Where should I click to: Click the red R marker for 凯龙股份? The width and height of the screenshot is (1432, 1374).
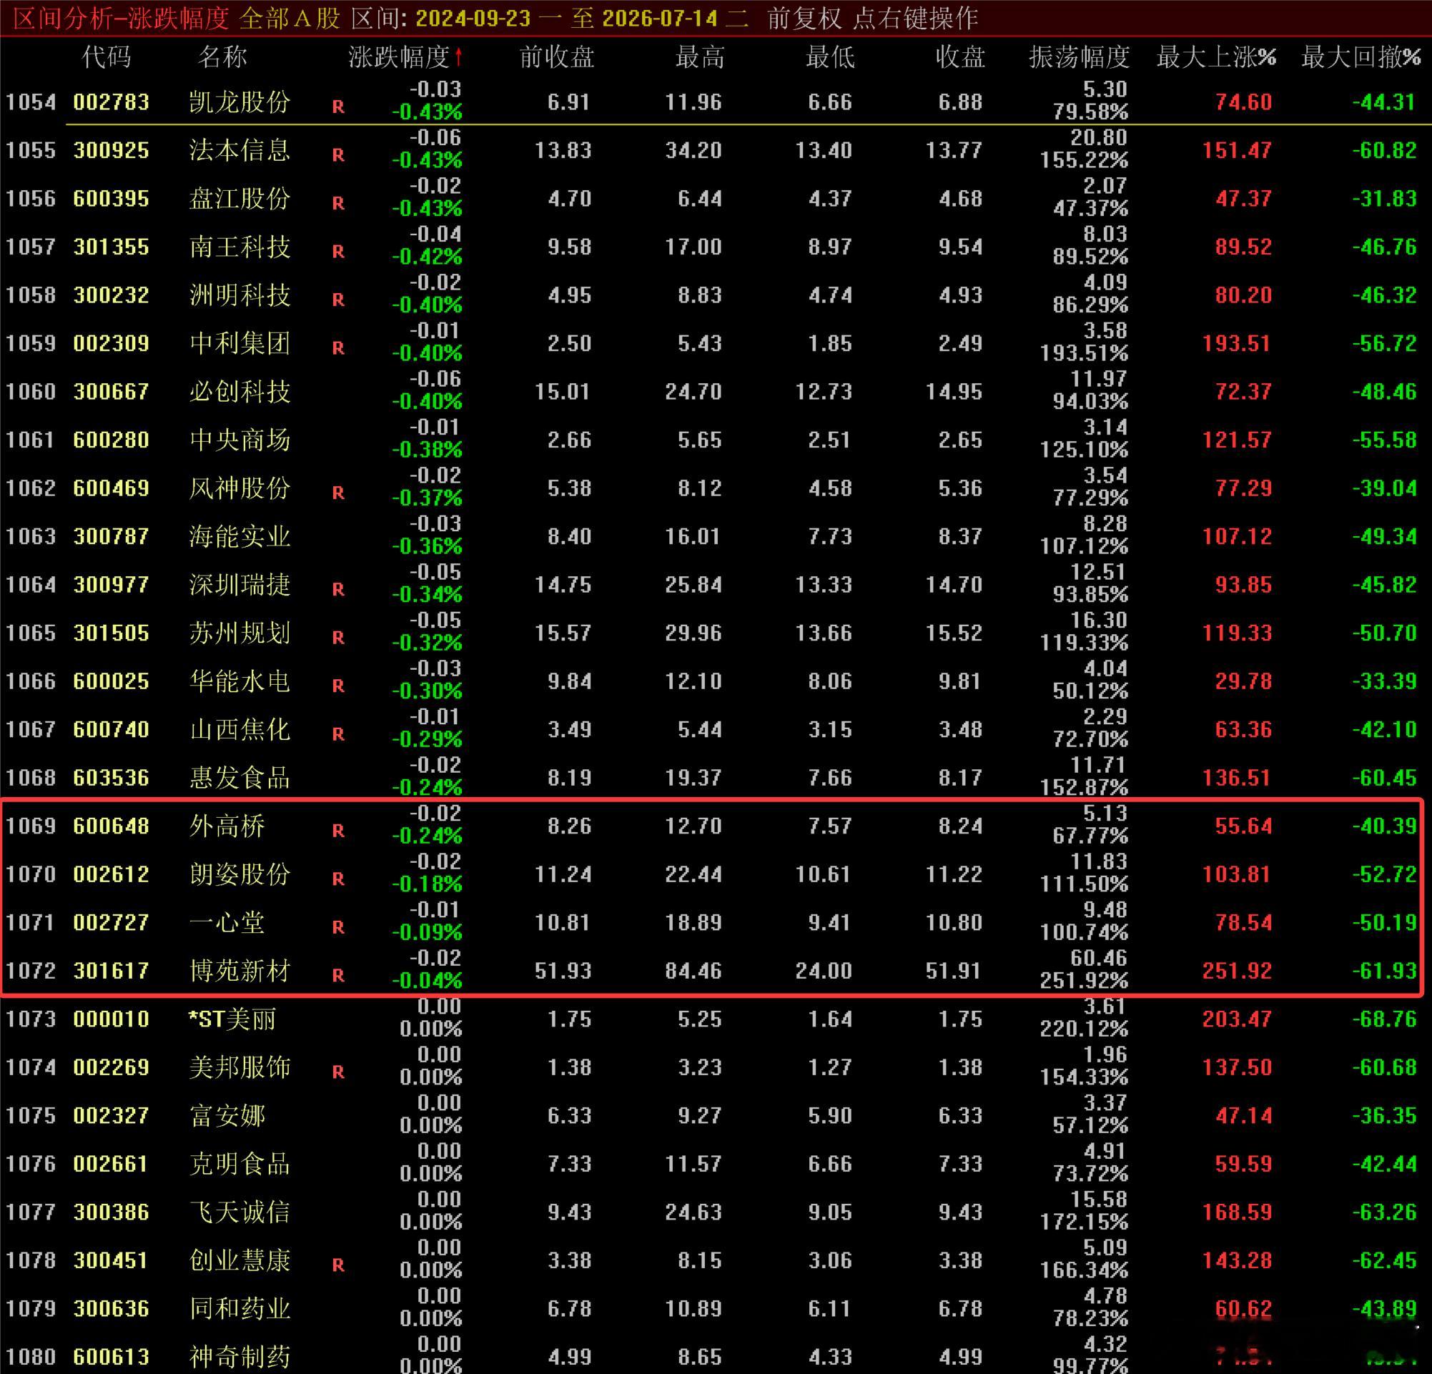pos(338,107)
